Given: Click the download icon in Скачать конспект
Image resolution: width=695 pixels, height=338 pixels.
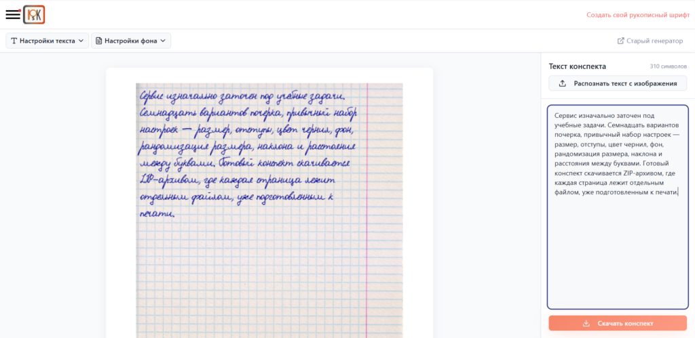Looking at the screenshot, I should point(586,323).
